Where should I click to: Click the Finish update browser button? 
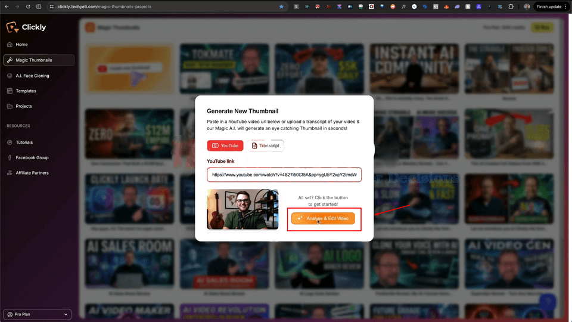[549, 7]
